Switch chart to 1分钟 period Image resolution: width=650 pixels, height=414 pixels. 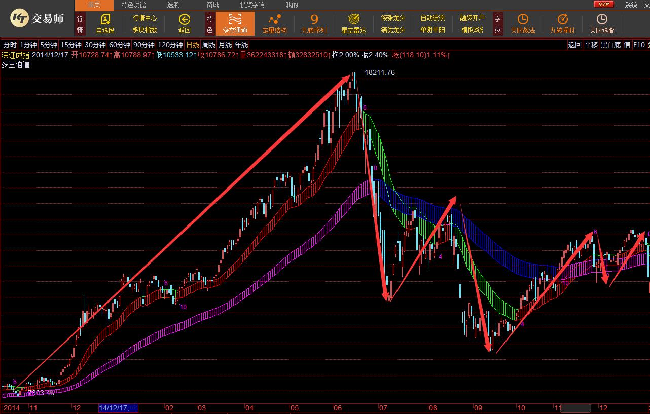(x=28, y=45)
